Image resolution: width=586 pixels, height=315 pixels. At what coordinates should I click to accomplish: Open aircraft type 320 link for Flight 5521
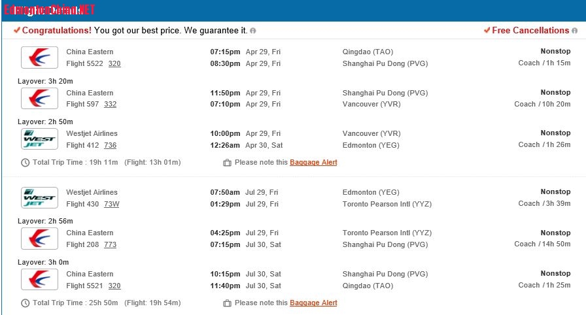click(114, 286)
